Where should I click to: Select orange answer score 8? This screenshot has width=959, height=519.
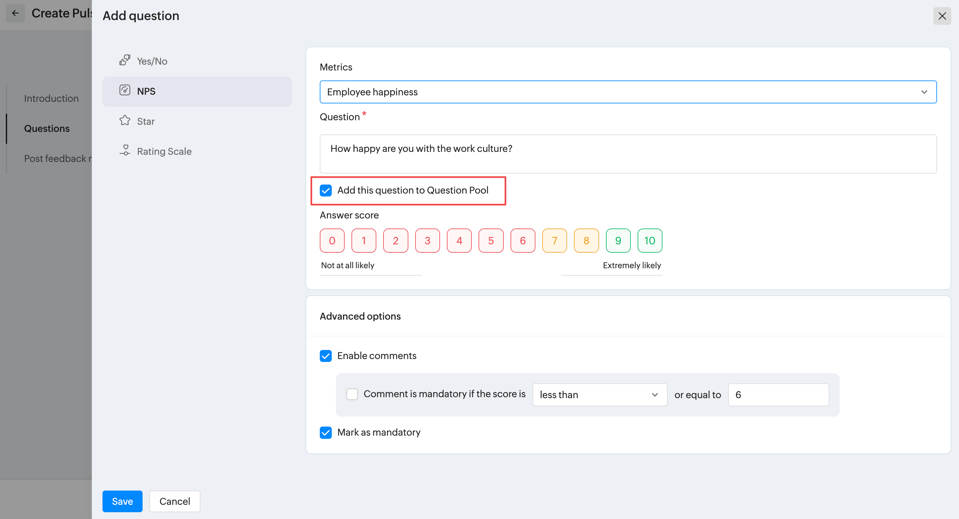(x=586, y=241)
